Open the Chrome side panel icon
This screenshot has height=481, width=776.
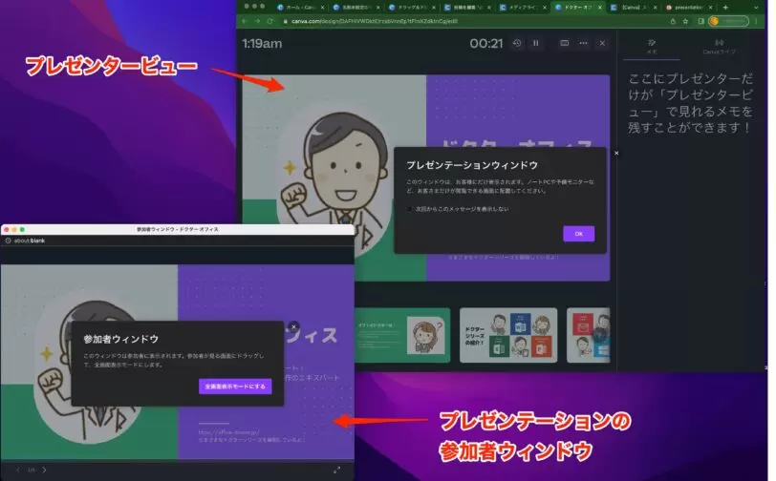701,21
